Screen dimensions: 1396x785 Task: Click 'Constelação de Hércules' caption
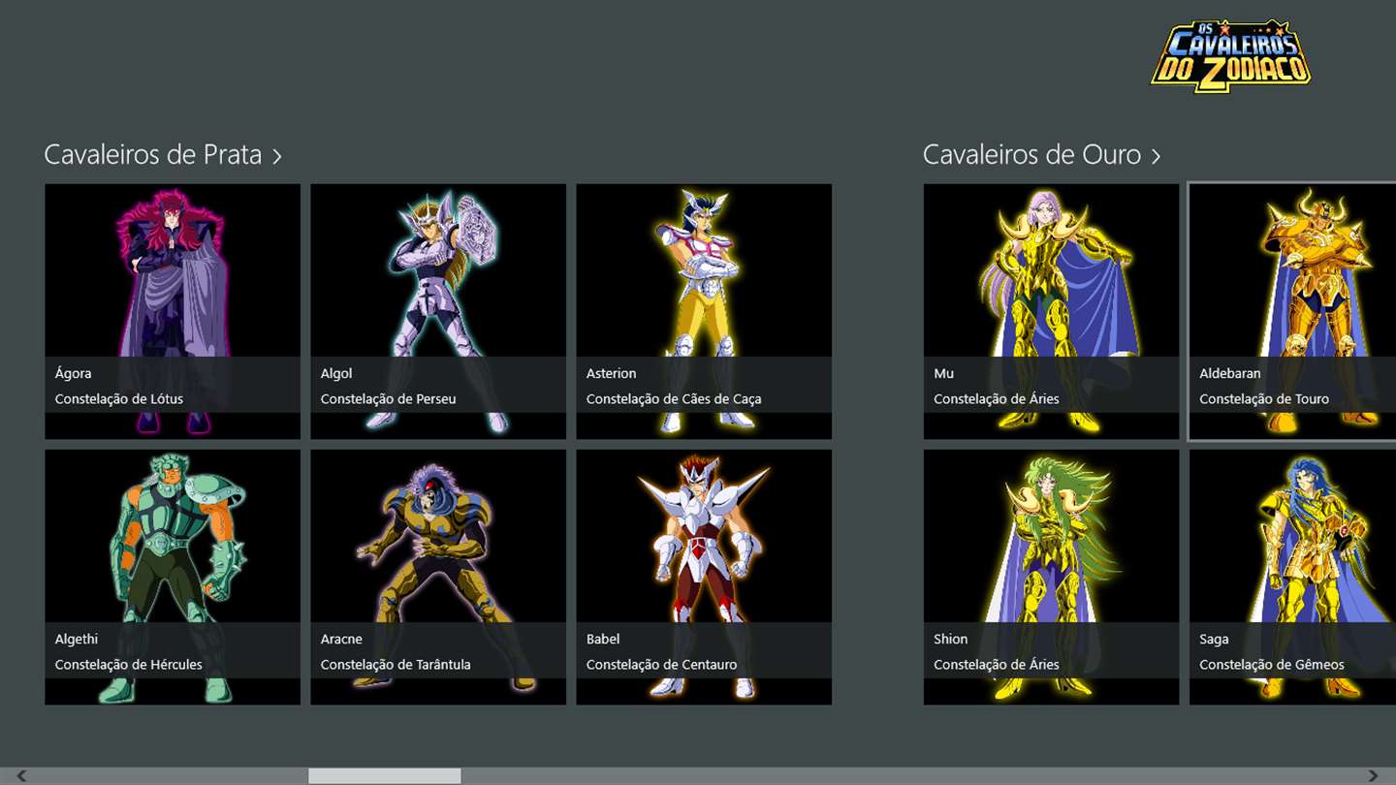pos(129,665)
